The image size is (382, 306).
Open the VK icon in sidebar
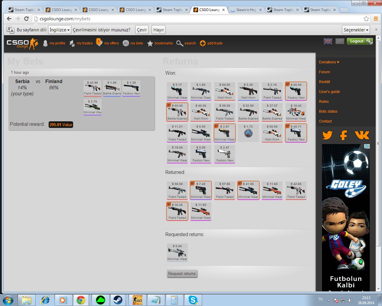click(362, 135)
